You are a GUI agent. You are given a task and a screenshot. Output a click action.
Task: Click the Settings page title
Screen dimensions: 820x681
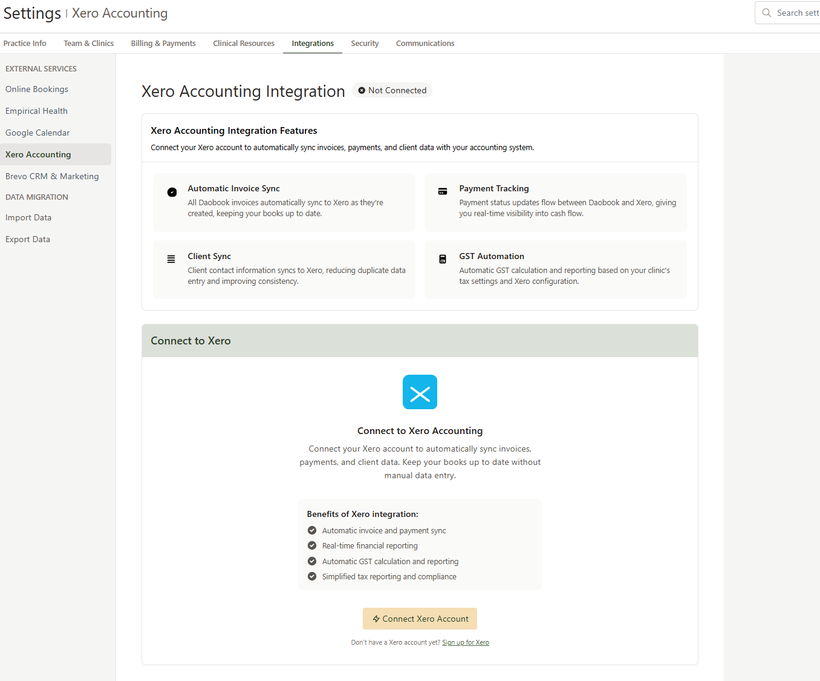pyautogui.click(x=32, y=13)
